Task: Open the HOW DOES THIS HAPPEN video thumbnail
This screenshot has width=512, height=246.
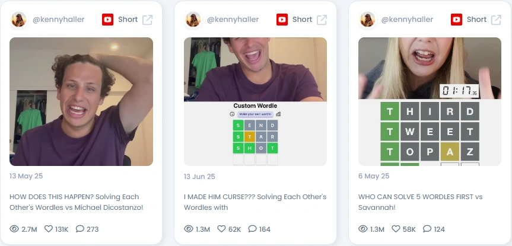Action: click(81, 101)
